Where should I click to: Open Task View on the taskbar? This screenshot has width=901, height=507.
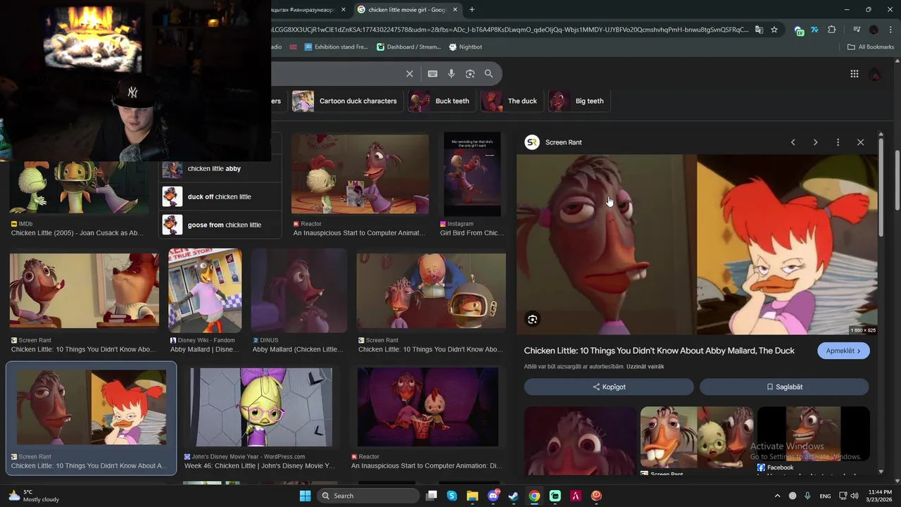point(431,496)
